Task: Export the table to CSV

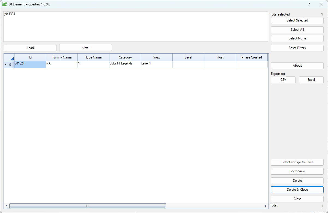Action: [x=283, y=80]
